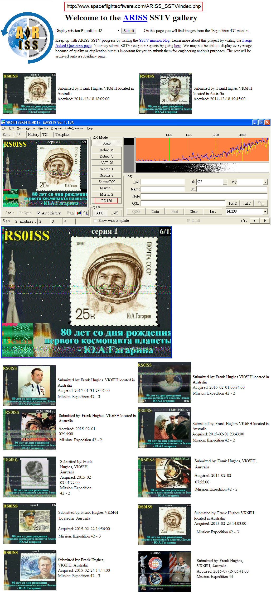
Task: Click the magnifier zoom icon beside Auto history
Action: coord(85,213)
